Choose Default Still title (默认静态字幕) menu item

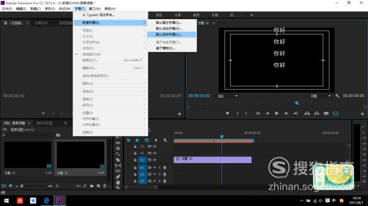[172, 23]
